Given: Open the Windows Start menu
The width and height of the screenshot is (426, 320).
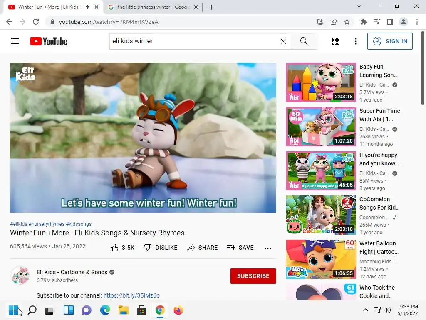Looking at the screenshot, I should click(x=14, y=310).
